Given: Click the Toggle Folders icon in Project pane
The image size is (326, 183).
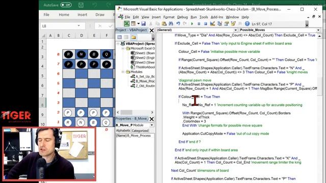Looking at the screenshot, I should pos(133,37).
